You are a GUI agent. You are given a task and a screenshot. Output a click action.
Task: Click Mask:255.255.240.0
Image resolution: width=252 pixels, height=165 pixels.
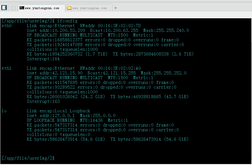click(x=166, y=30)
